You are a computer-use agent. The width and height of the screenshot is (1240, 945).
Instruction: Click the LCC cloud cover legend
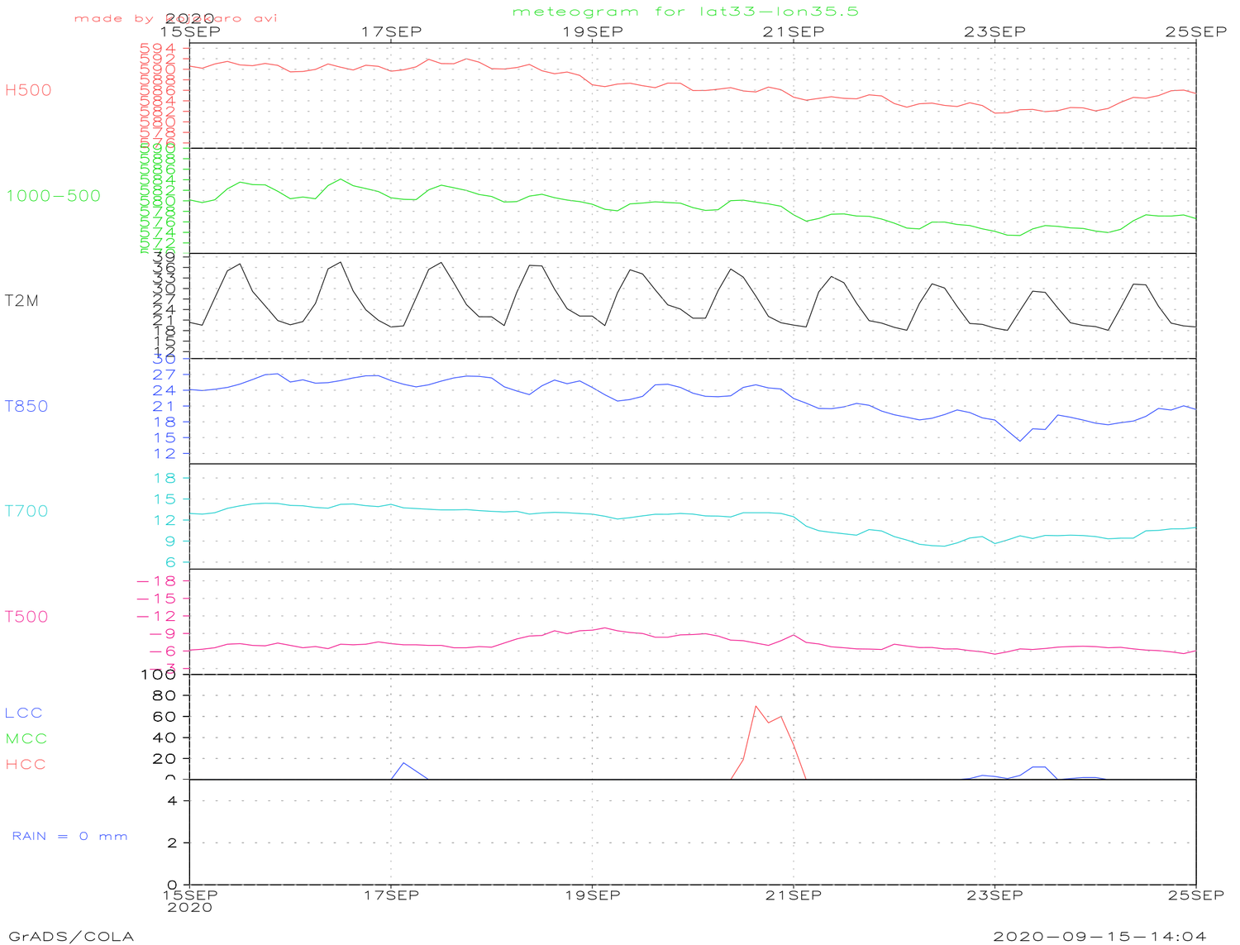pyautogui.click(x=24, y=713)
